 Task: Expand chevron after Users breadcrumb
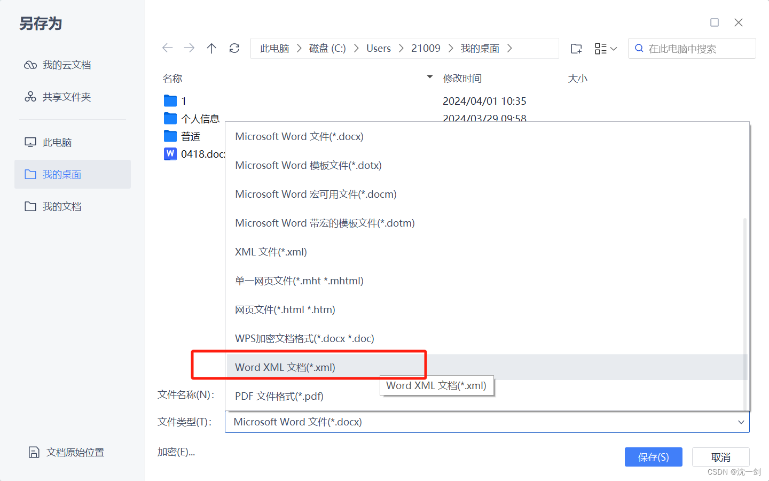click(401, 48)
